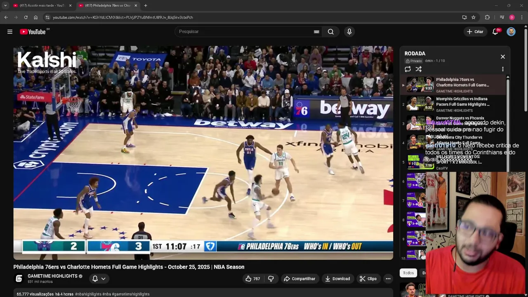View site information icon in address bar

(x=47, y=17)
